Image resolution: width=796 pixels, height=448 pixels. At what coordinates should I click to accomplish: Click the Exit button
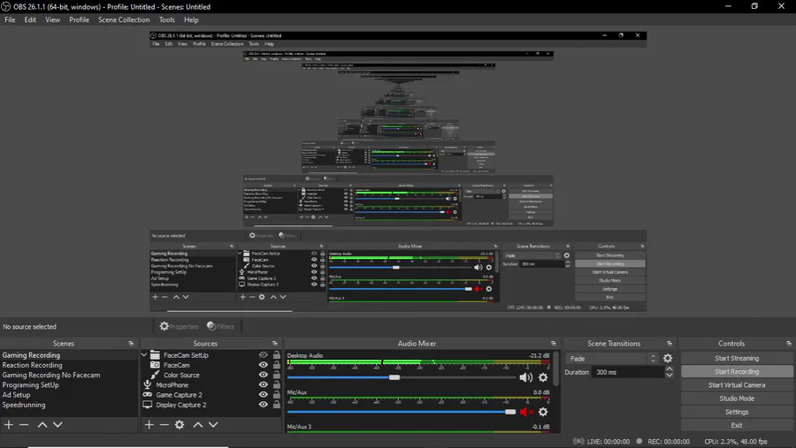click(737, 425)
